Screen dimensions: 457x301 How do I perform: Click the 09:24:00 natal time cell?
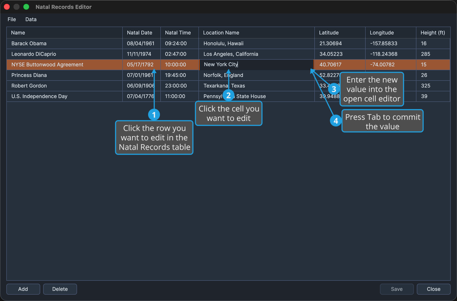point(179,44)
